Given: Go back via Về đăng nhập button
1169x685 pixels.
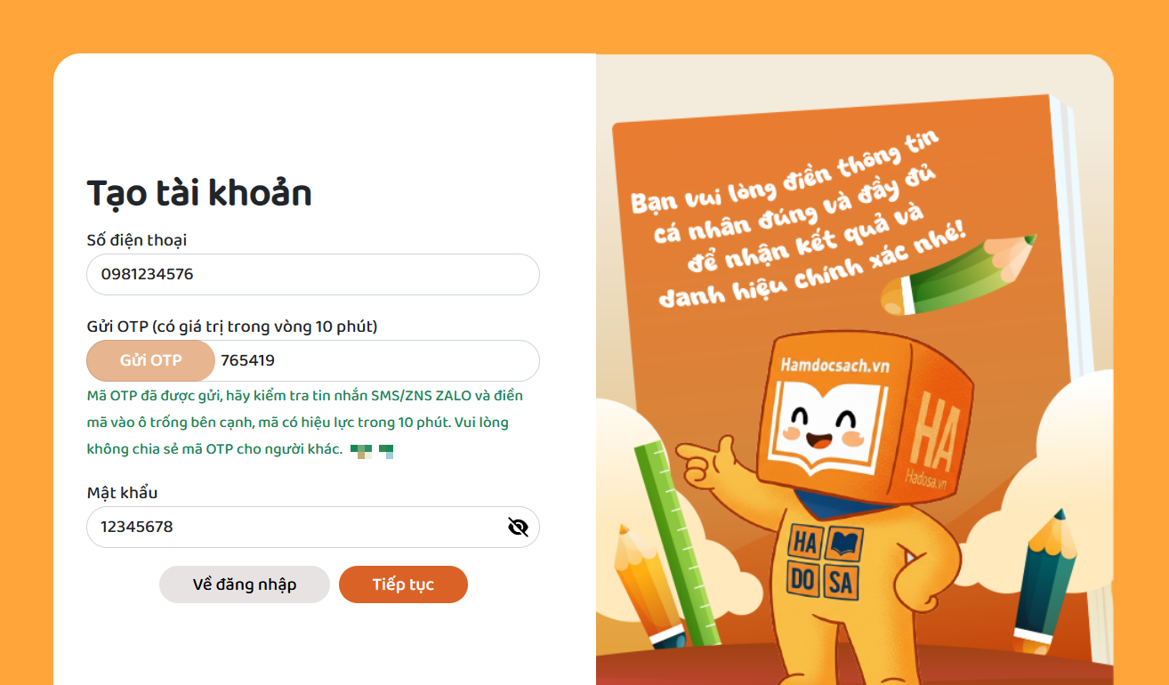Looking at the screenshot, I should coord(245,584).
